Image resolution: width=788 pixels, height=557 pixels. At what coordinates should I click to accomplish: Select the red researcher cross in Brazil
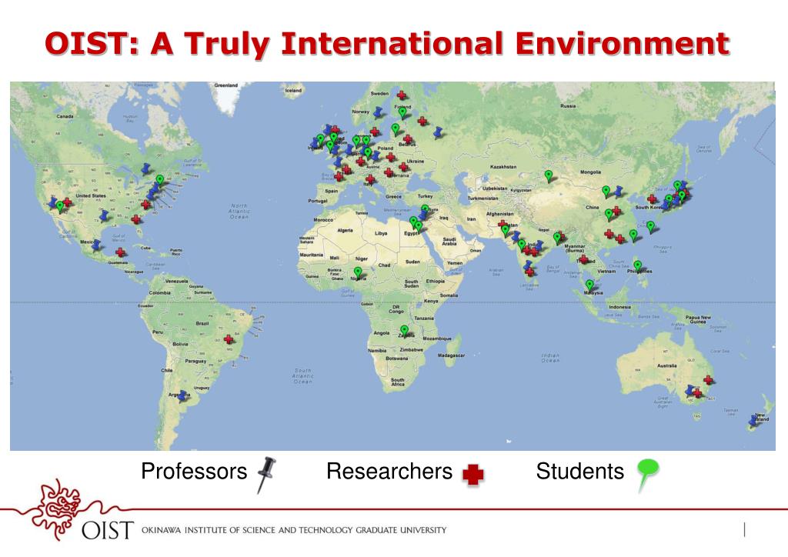coord(229,339)
